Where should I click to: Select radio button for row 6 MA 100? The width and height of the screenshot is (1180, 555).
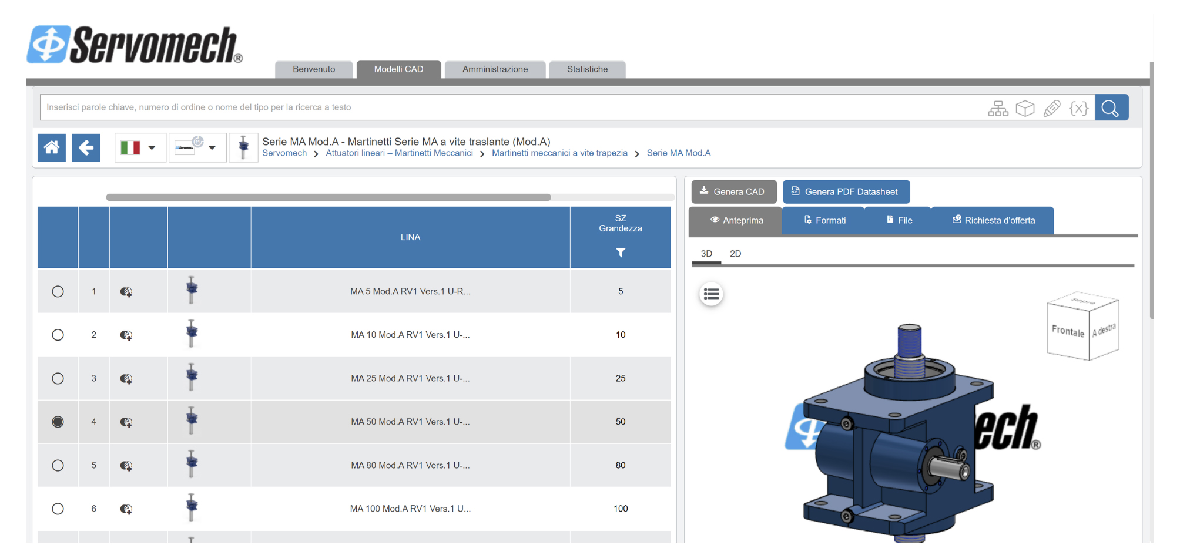[x=58, y=509]
